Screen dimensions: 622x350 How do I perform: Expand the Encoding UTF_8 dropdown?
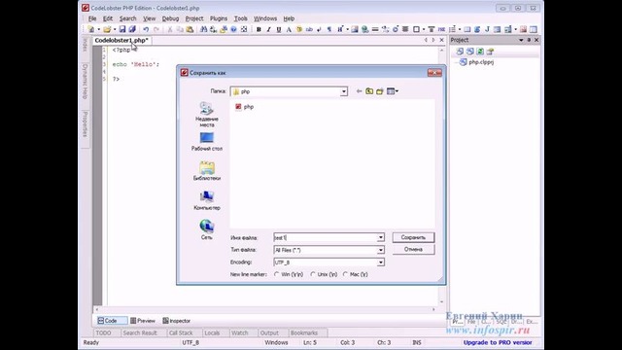coord(380,262)
